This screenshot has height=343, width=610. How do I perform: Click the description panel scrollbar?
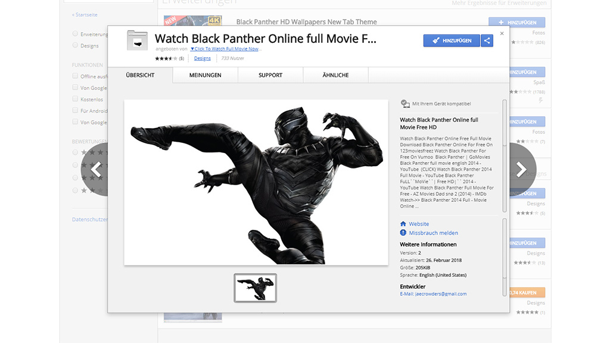505,155
